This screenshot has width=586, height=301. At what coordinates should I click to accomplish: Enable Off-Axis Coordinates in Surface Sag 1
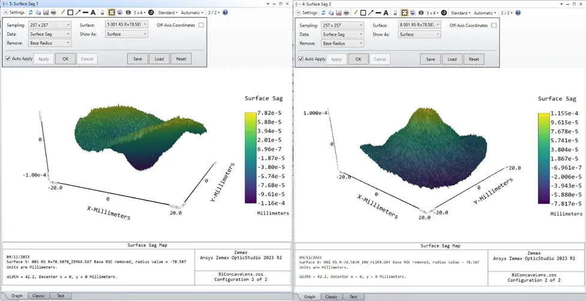tap(201, 25)
